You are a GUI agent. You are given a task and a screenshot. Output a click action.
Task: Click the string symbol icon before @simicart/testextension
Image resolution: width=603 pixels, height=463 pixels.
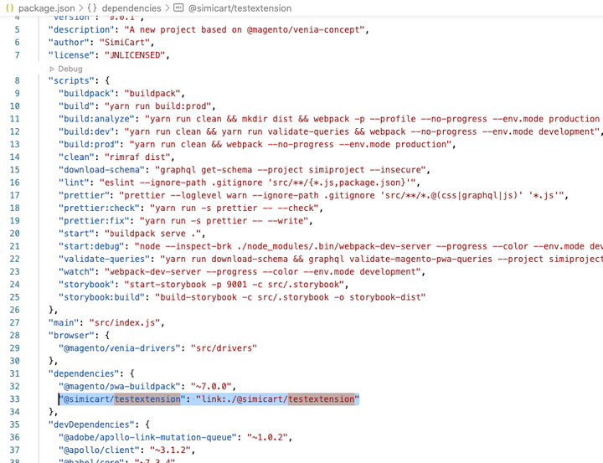coord(178,8)
